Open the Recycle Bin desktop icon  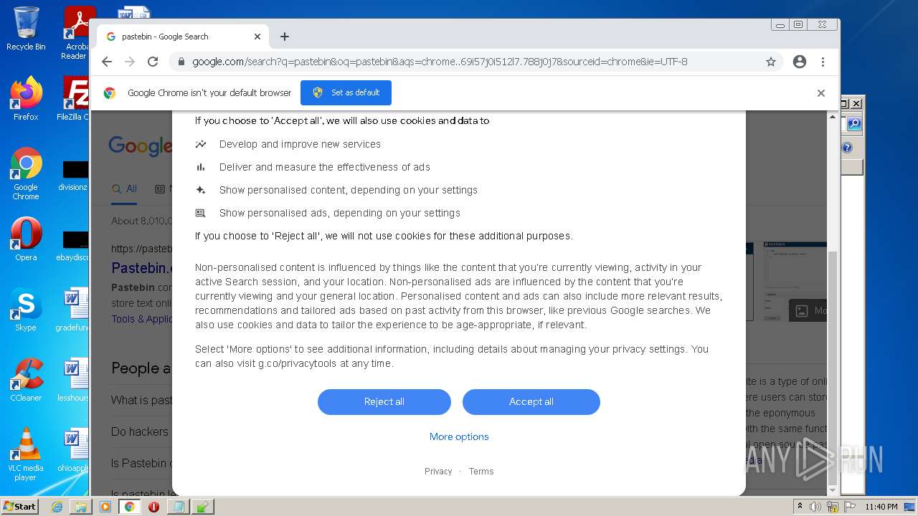(x=26, y=29)
